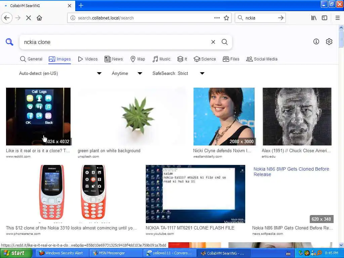This screenshot has height=258, width=344.
Task: Switch to the Music search tab
Action: coord(162,59)
